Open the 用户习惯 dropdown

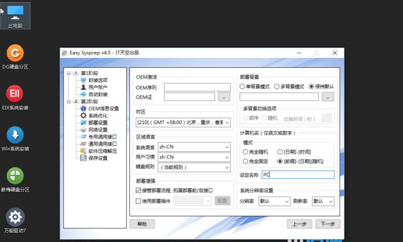tap(194, 157)
